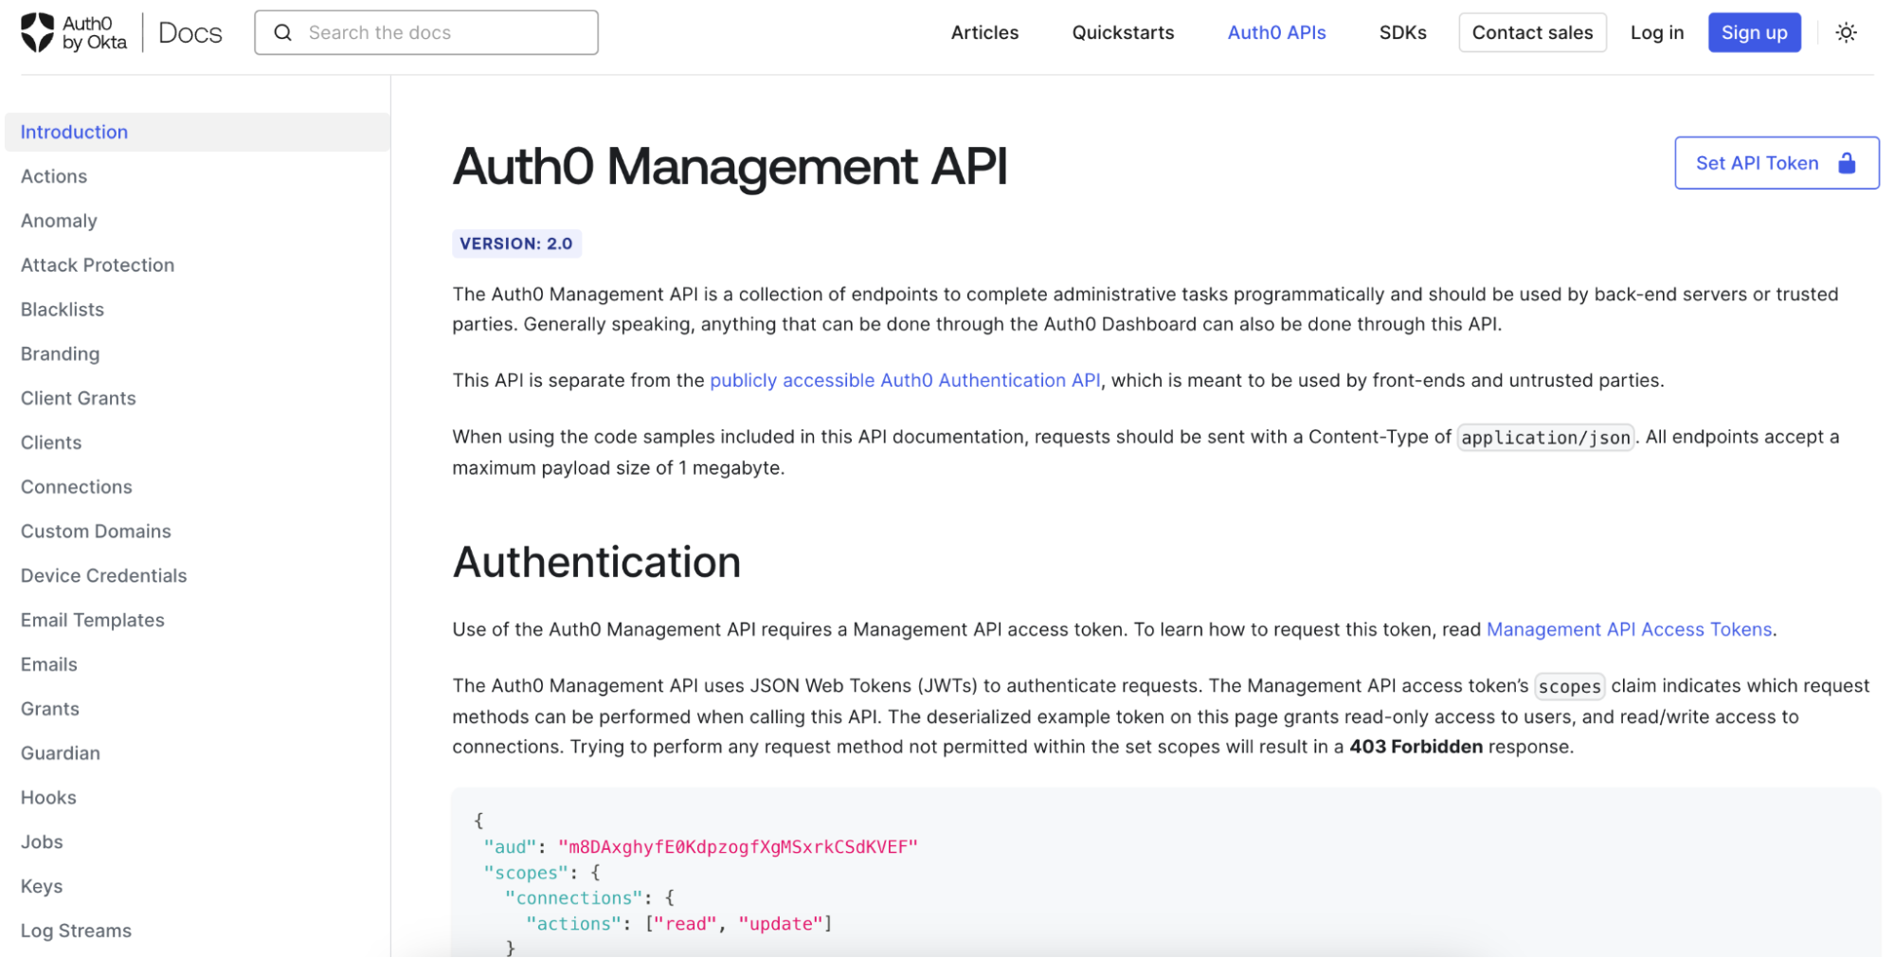Click the Contact sales button
Viewport: 1894px width, 958px height.
click(1531, 31)
